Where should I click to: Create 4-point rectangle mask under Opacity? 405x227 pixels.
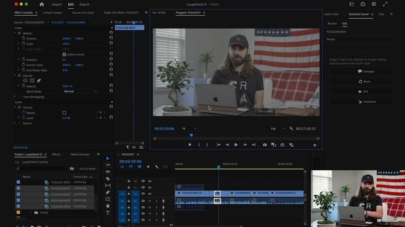[32, 81]
